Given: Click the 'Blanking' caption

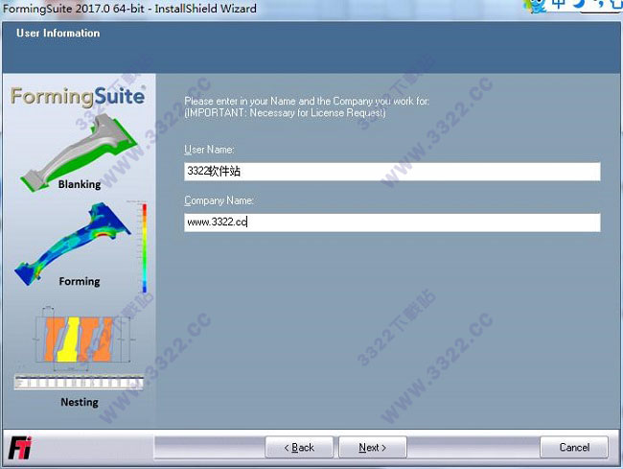Looking at the screenshot, I should pyautogui.click(x=80, y=184).
